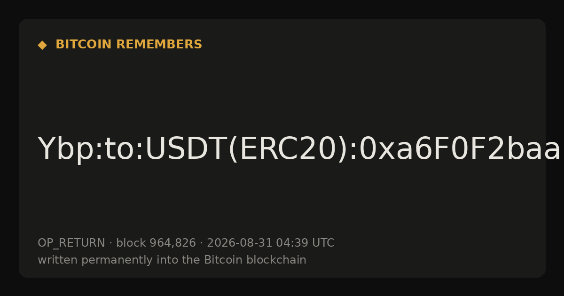Select the 0xa6F0F2baa address text
This screenshot has height=296, width=564.
(x=460, y=149)
